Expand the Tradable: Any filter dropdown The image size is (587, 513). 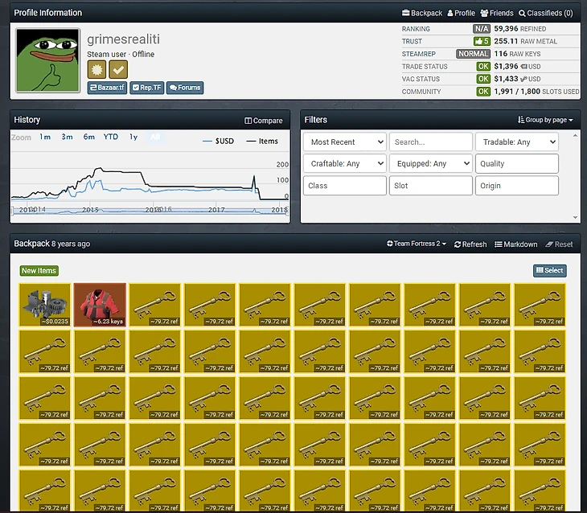point(516,142)
